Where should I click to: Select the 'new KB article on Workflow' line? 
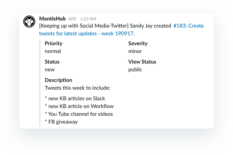pos(79,106)
